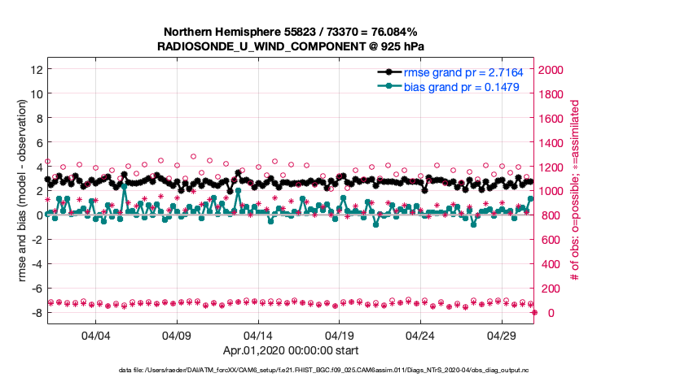Click the Northern Hemisphere title line
676x382 pixels.
[x=290, y=33]
